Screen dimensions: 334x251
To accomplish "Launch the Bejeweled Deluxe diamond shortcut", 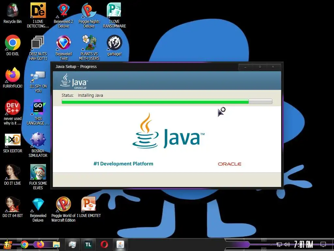I will coord(38,209).
